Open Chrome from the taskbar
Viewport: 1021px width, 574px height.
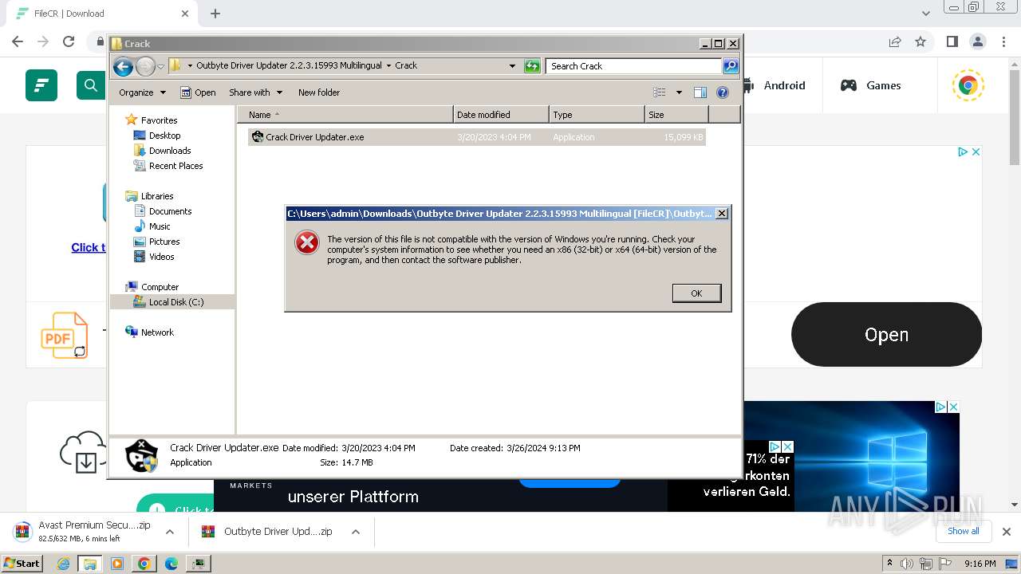[x=144, y=564]
